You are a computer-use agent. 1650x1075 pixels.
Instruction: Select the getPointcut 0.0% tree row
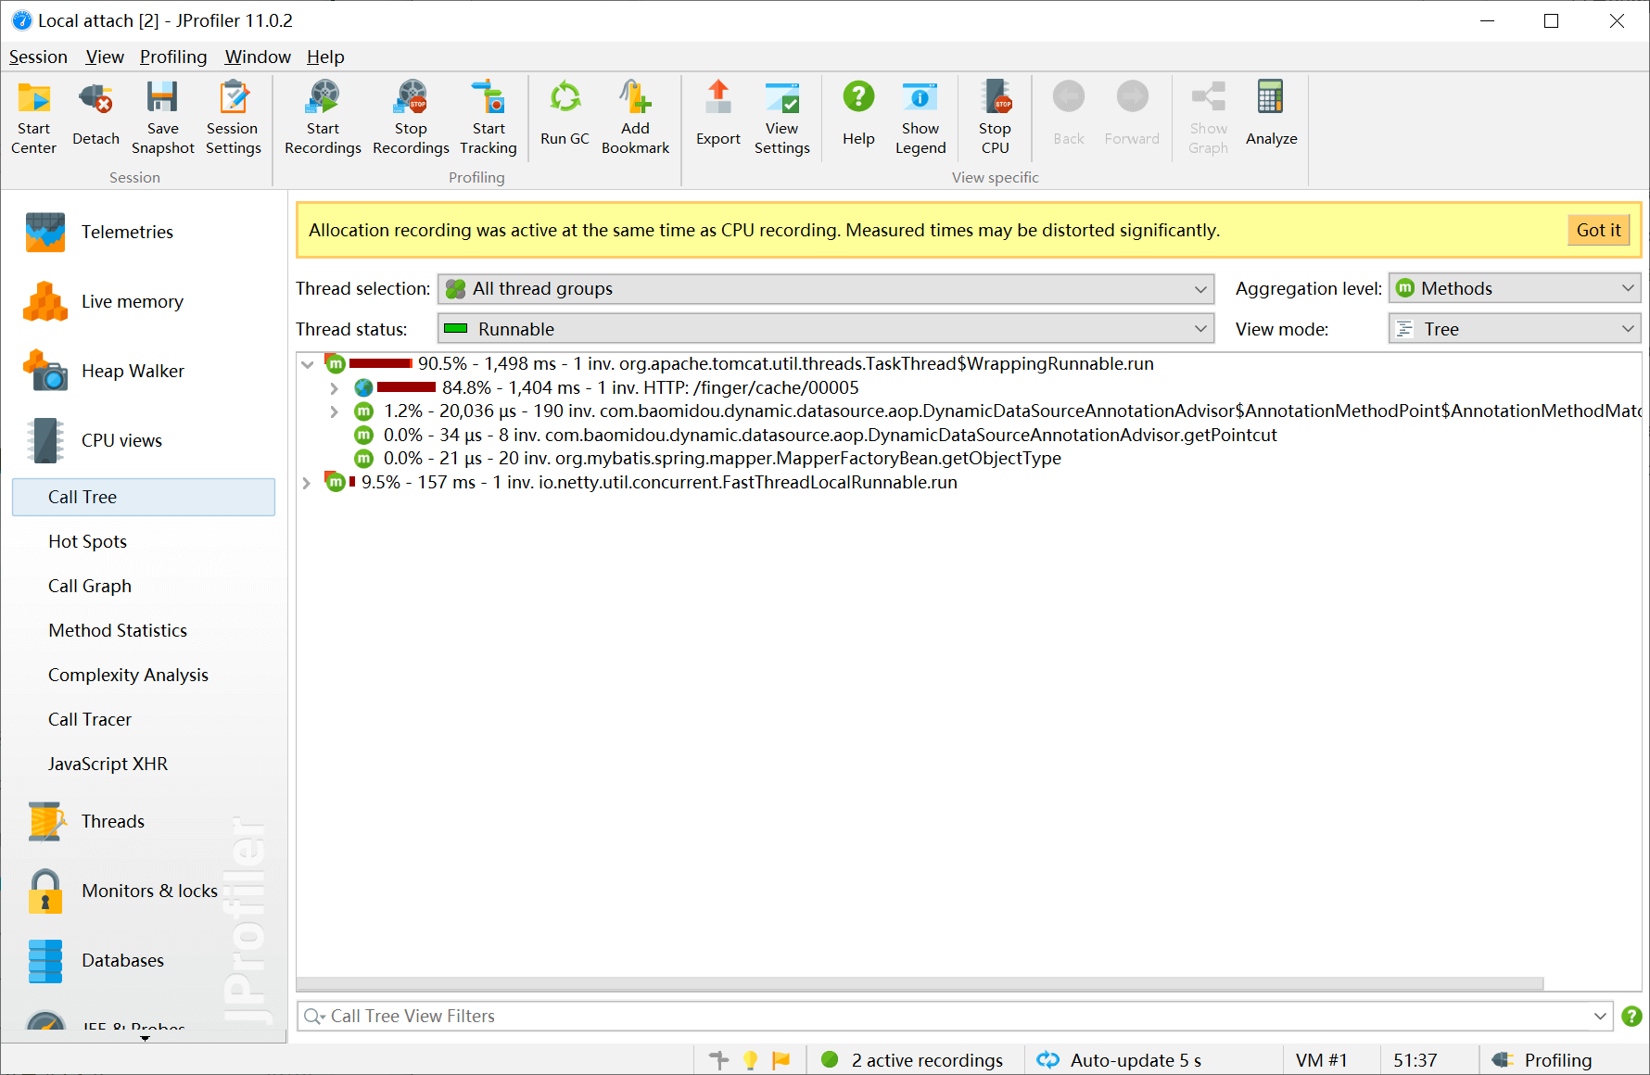coord(816,436)
